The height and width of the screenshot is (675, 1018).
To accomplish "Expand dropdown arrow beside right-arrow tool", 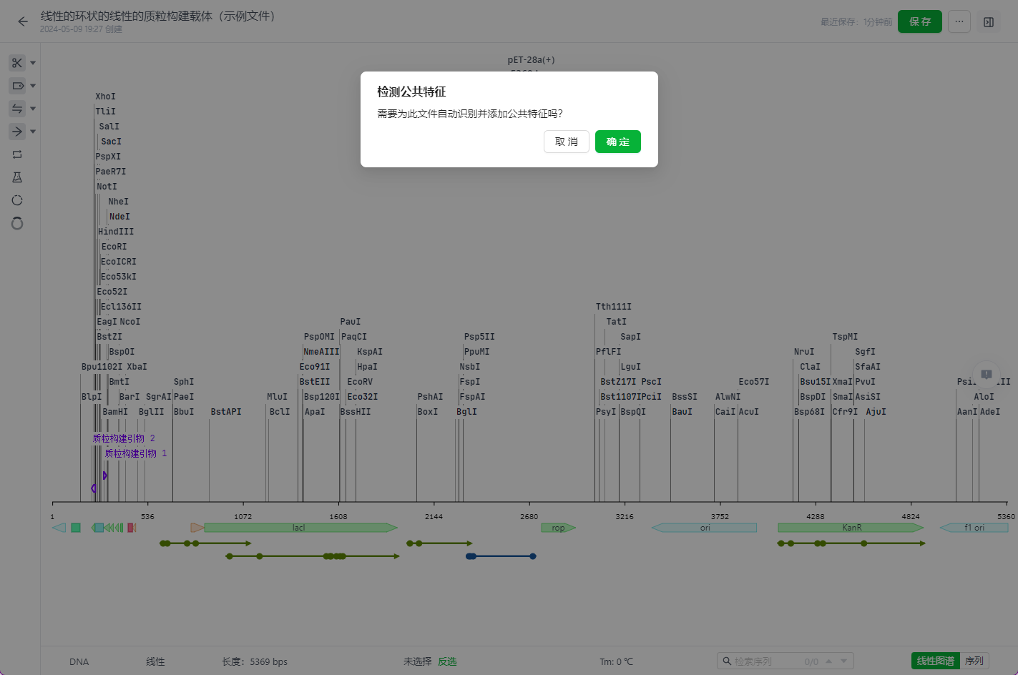I will 33,132.
